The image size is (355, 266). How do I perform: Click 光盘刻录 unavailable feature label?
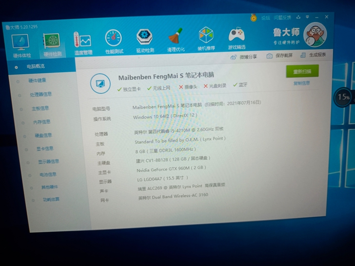(215, 86)
